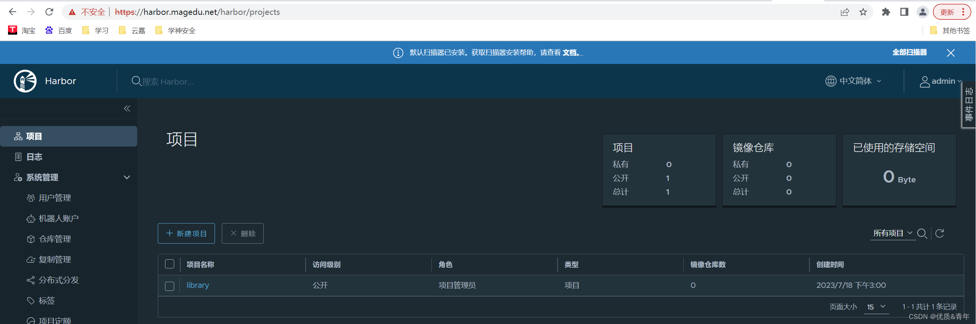
Task: Bookmark this page with star icon
Action: 863,12
